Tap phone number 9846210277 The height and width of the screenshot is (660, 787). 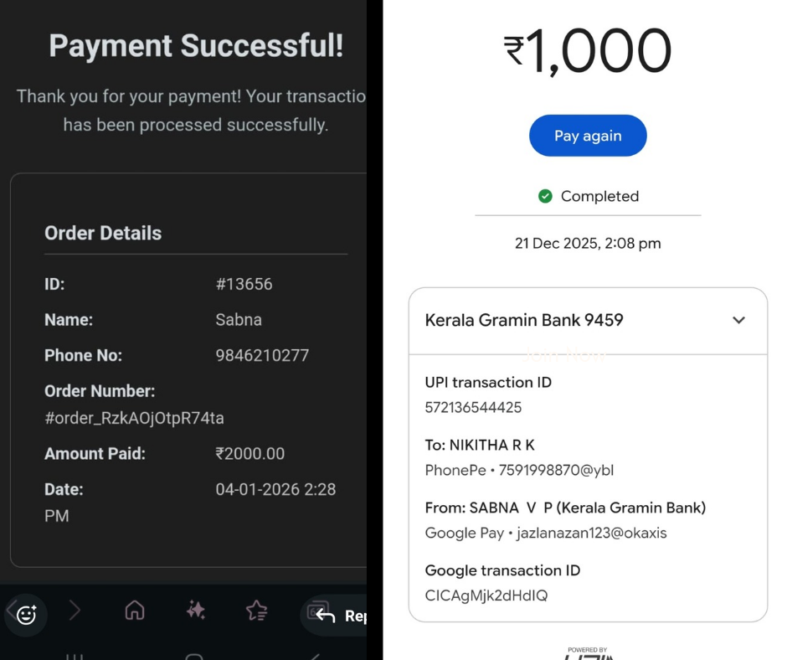(262, 355)
